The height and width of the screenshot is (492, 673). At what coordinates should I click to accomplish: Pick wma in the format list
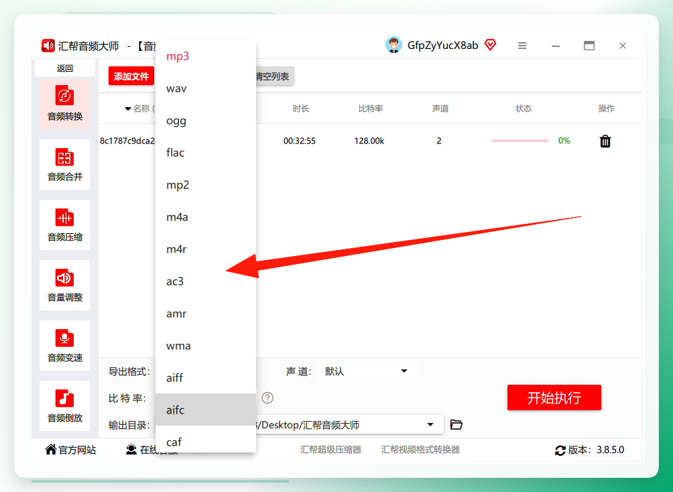point(206,346)
